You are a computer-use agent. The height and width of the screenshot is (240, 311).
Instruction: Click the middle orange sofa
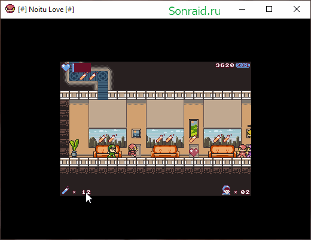tap(165, 151)
